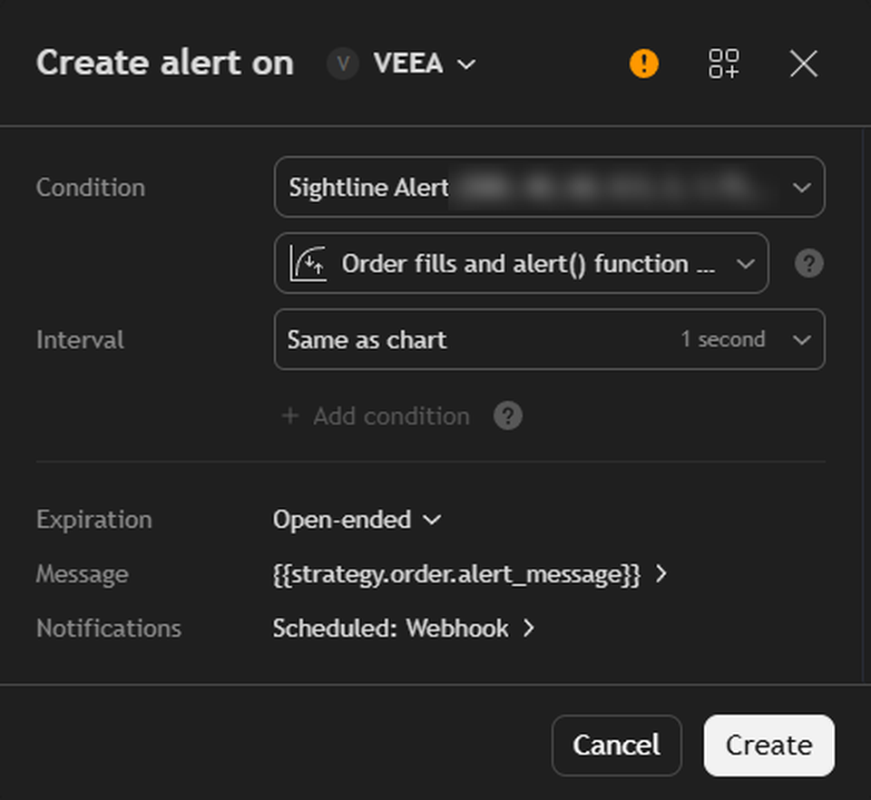Open Scheduled: Webhook notifications settings
Screen dimensions: 871x800
click(403, 629)
